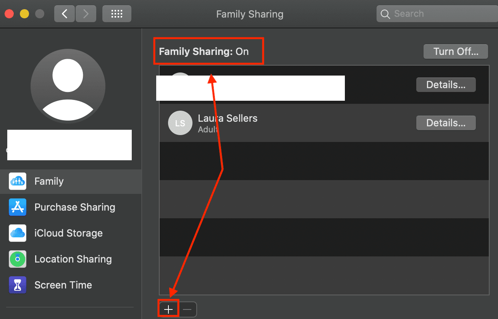
Task: Go forward with the right chevron
Action: (x=86, y=14)
